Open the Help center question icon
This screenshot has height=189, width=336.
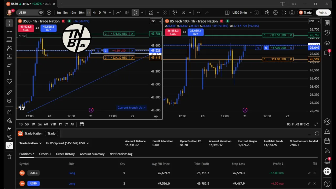(327, 183)
